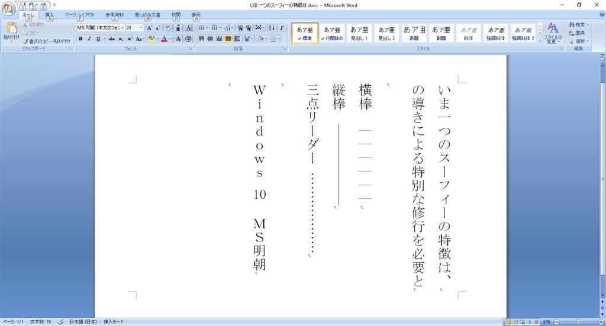Align text to the bottom (third alignment)
This screenshot has width=606, height=326.
(x=219, y=38)
